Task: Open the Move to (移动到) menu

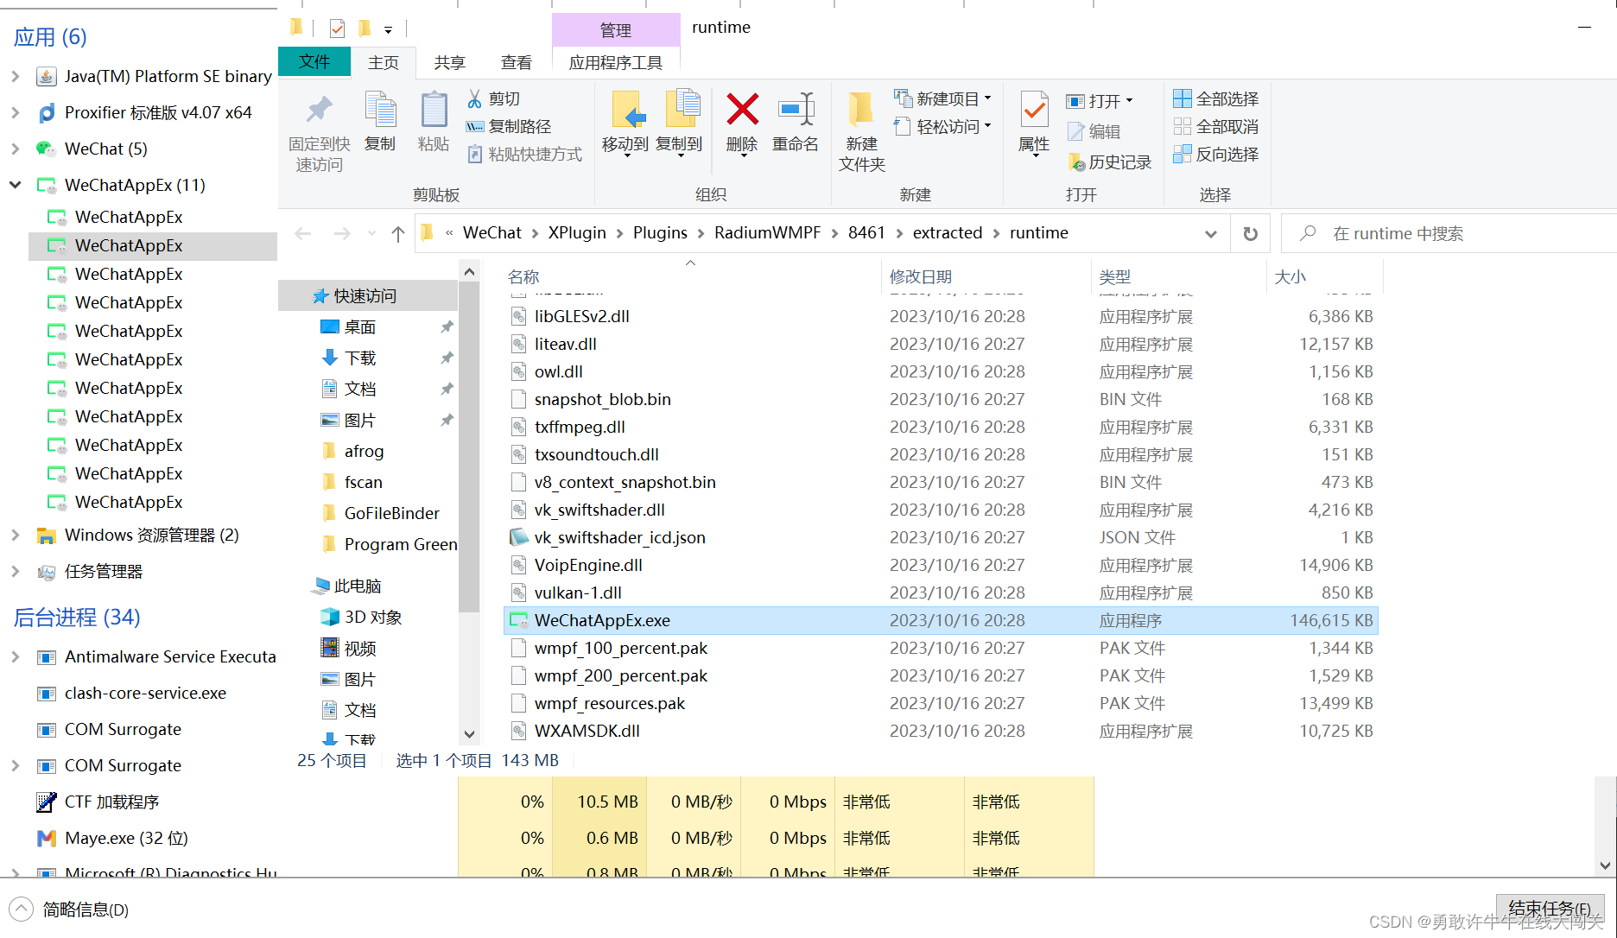Action: [x=625, y=124]
